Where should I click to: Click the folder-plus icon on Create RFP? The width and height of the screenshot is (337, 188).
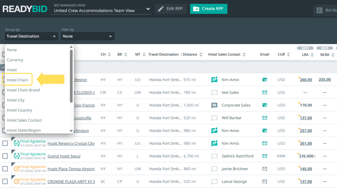(196, 9)
